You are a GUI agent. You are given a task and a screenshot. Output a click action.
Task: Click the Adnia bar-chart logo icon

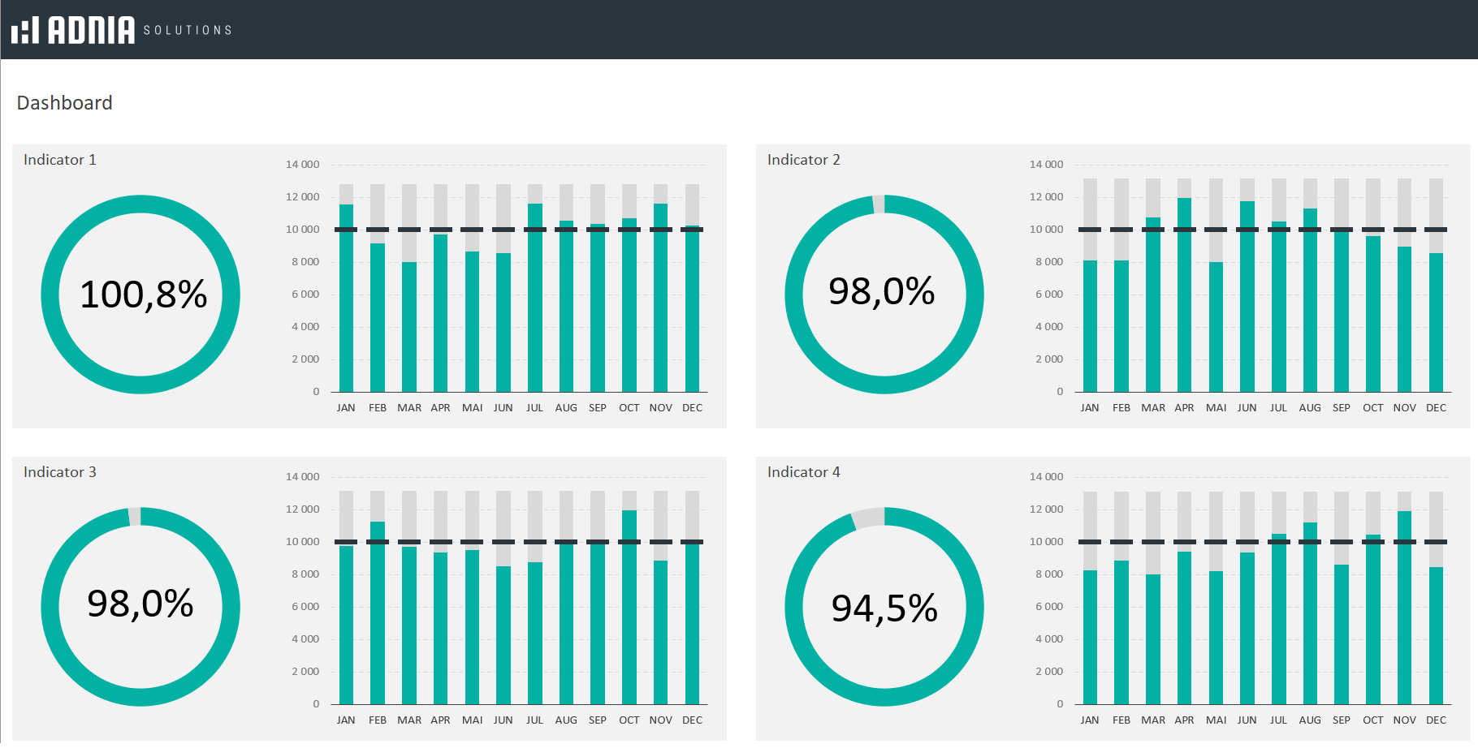coord(25,30)
